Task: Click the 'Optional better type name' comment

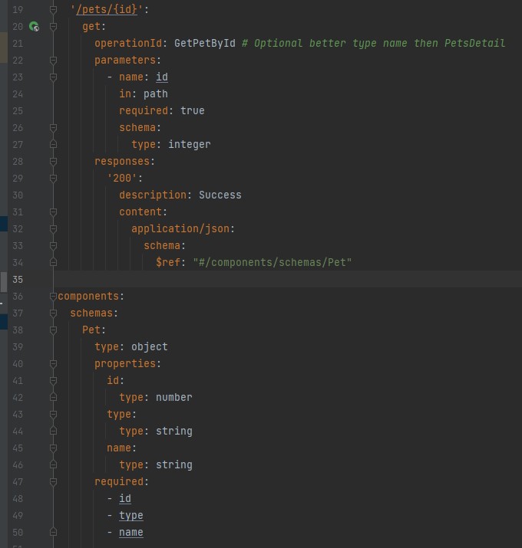Action: tap(373, 44)
